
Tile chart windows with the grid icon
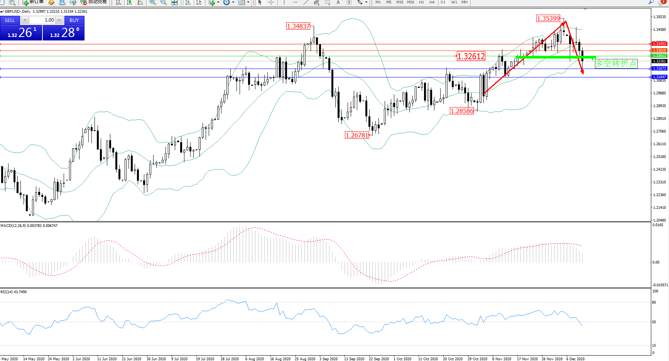pyautogui.click(x=174, y=2)
